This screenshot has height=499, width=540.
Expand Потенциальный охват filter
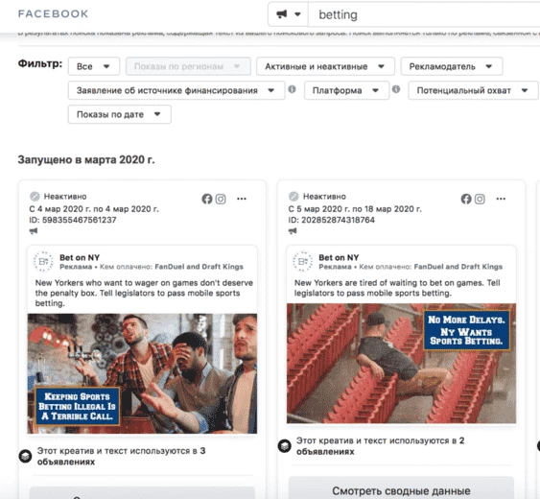[x=473, y=90]
